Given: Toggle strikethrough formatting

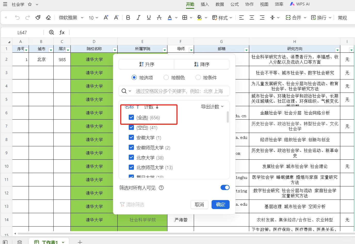Looking at the screenshot, I should (159, 17).
